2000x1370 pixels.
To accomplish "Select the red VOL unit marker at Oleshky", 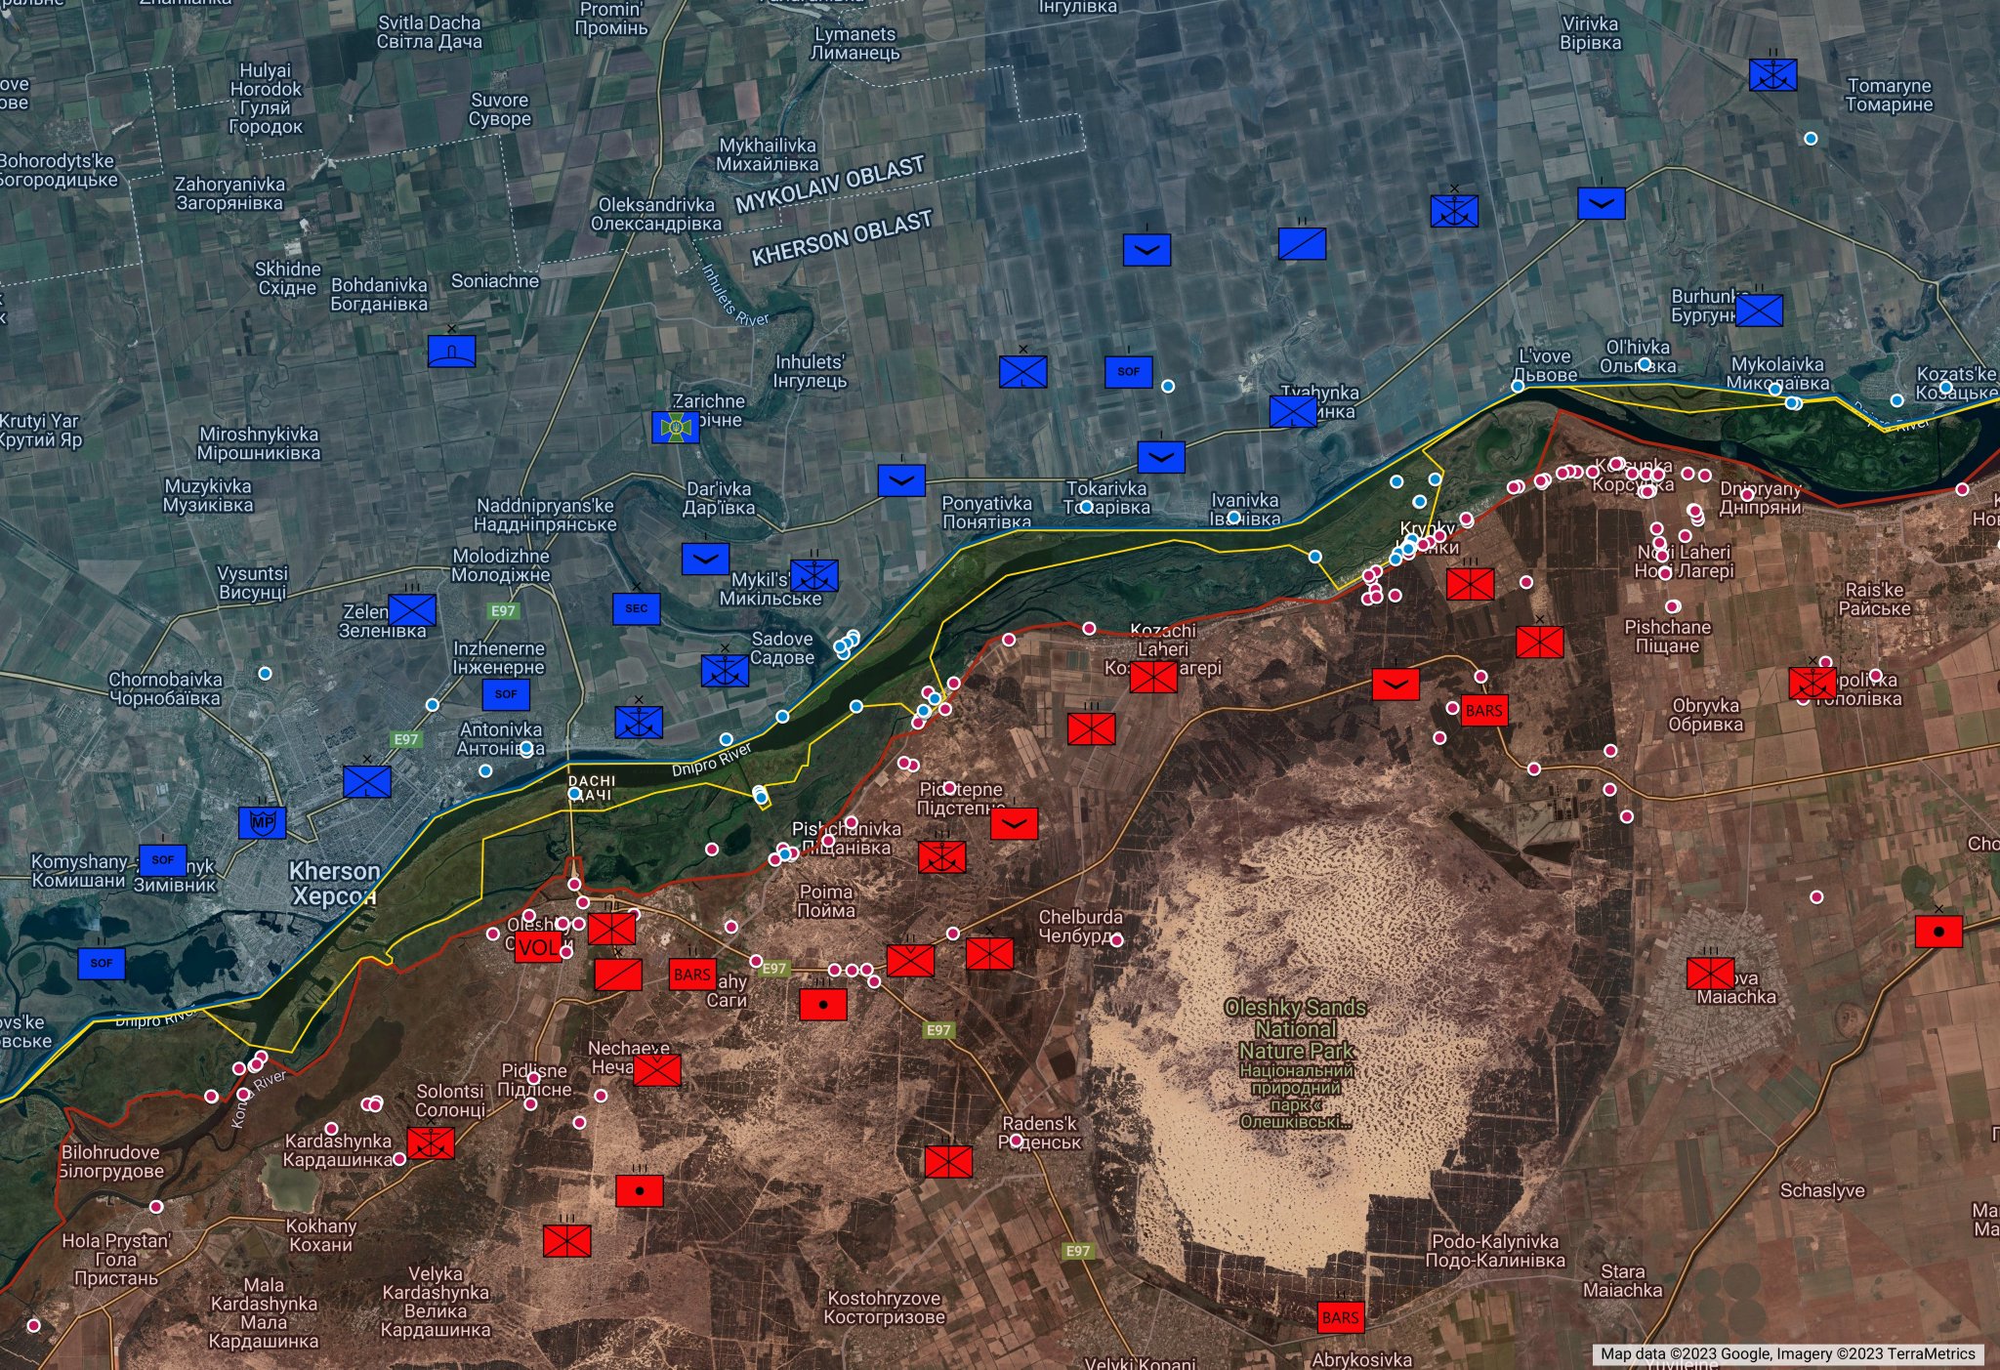I will pyautogui.click(x=537, y=947).
